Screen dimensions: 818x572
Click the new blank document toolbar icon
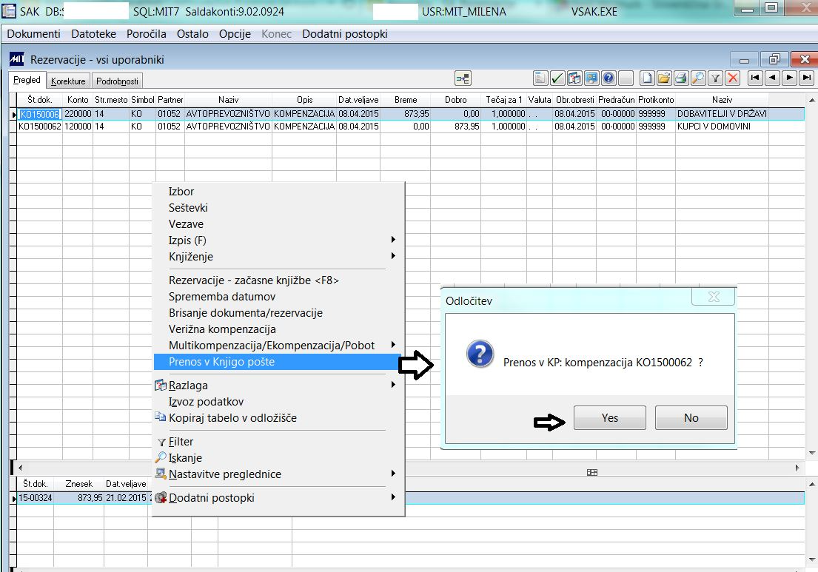pos(648,78)
